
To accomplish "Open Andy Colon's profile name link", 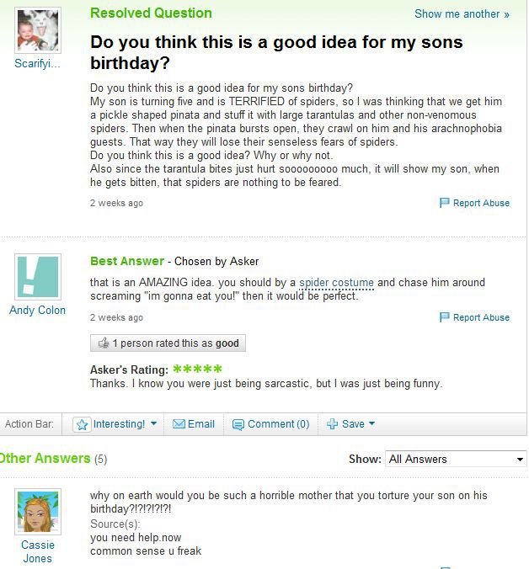I will (x=38, y=311).
